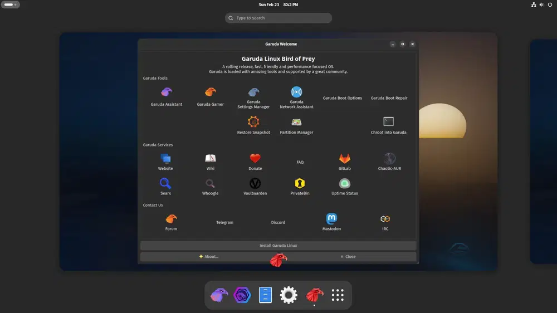Open purple eagle app in dock
Image resolution: width=557 pixels, height=313 pixels.
coord(219,295)
